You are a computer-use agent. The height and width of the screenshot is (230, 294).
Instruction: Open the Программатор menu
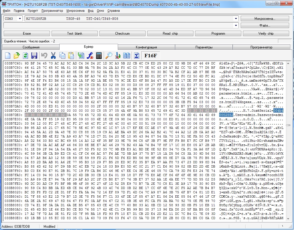point(52,11)
